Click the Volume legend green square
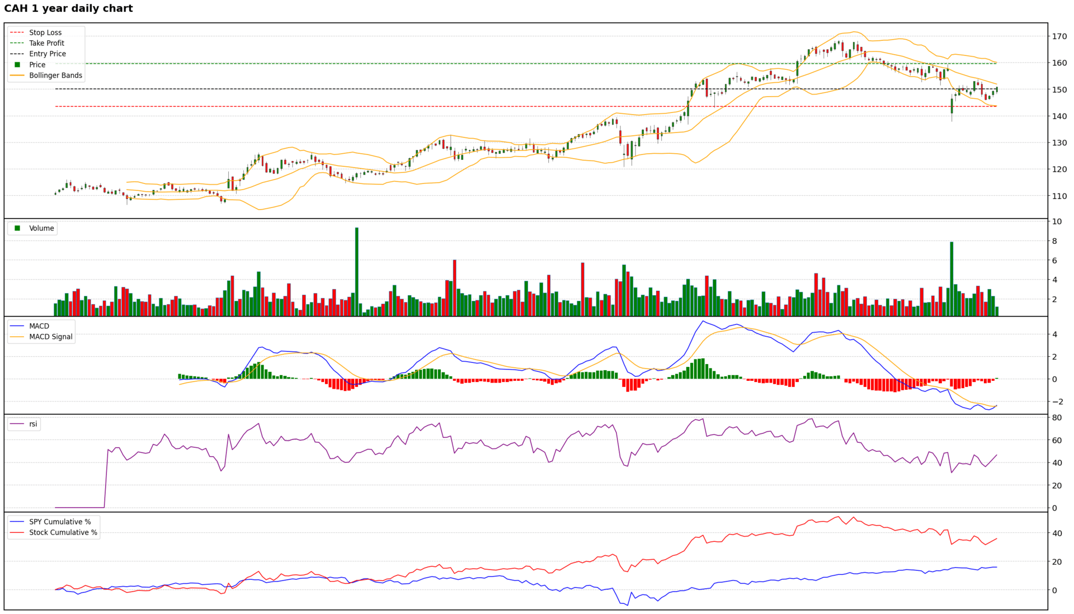 point(17,228)
